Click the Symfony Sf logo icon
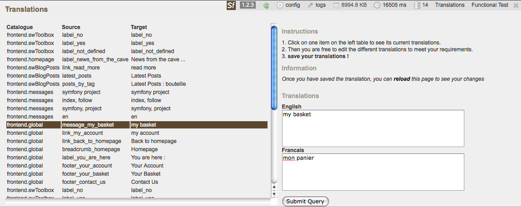The height and width of the screenshot is (207, 521). 231,5
